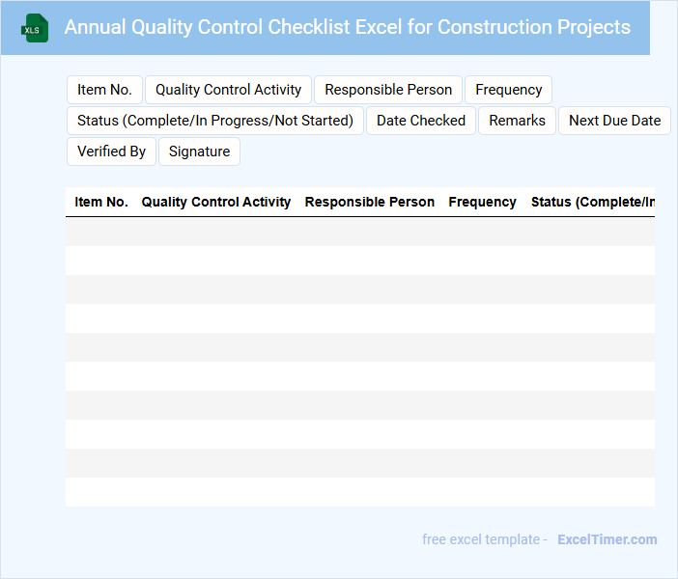Click 'Quality Control Activity' table column header
Image resolution: width=678 pixels, height=579 pixels.
pyautogui.click(x=216, y=203)
